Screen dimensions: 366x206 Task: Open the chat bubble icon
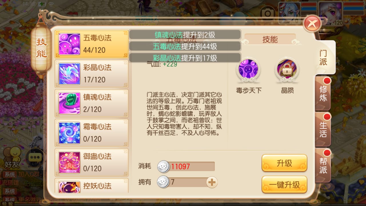(x=35, y=157)
